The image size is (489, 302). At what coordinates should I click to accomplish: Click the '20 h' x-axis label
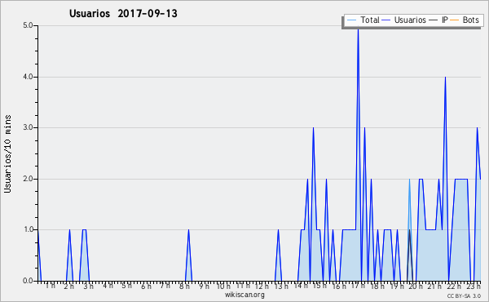416,286
